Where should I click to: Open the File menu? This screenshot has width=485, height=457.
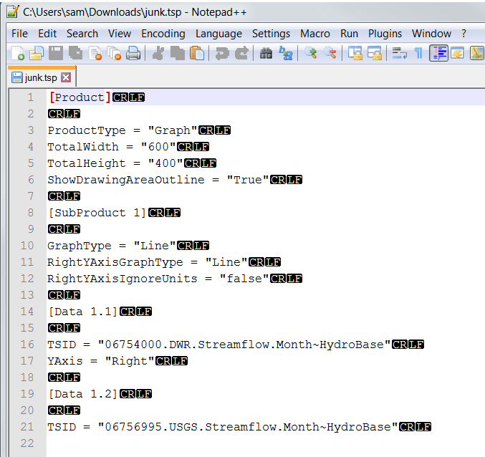[19, 34]
